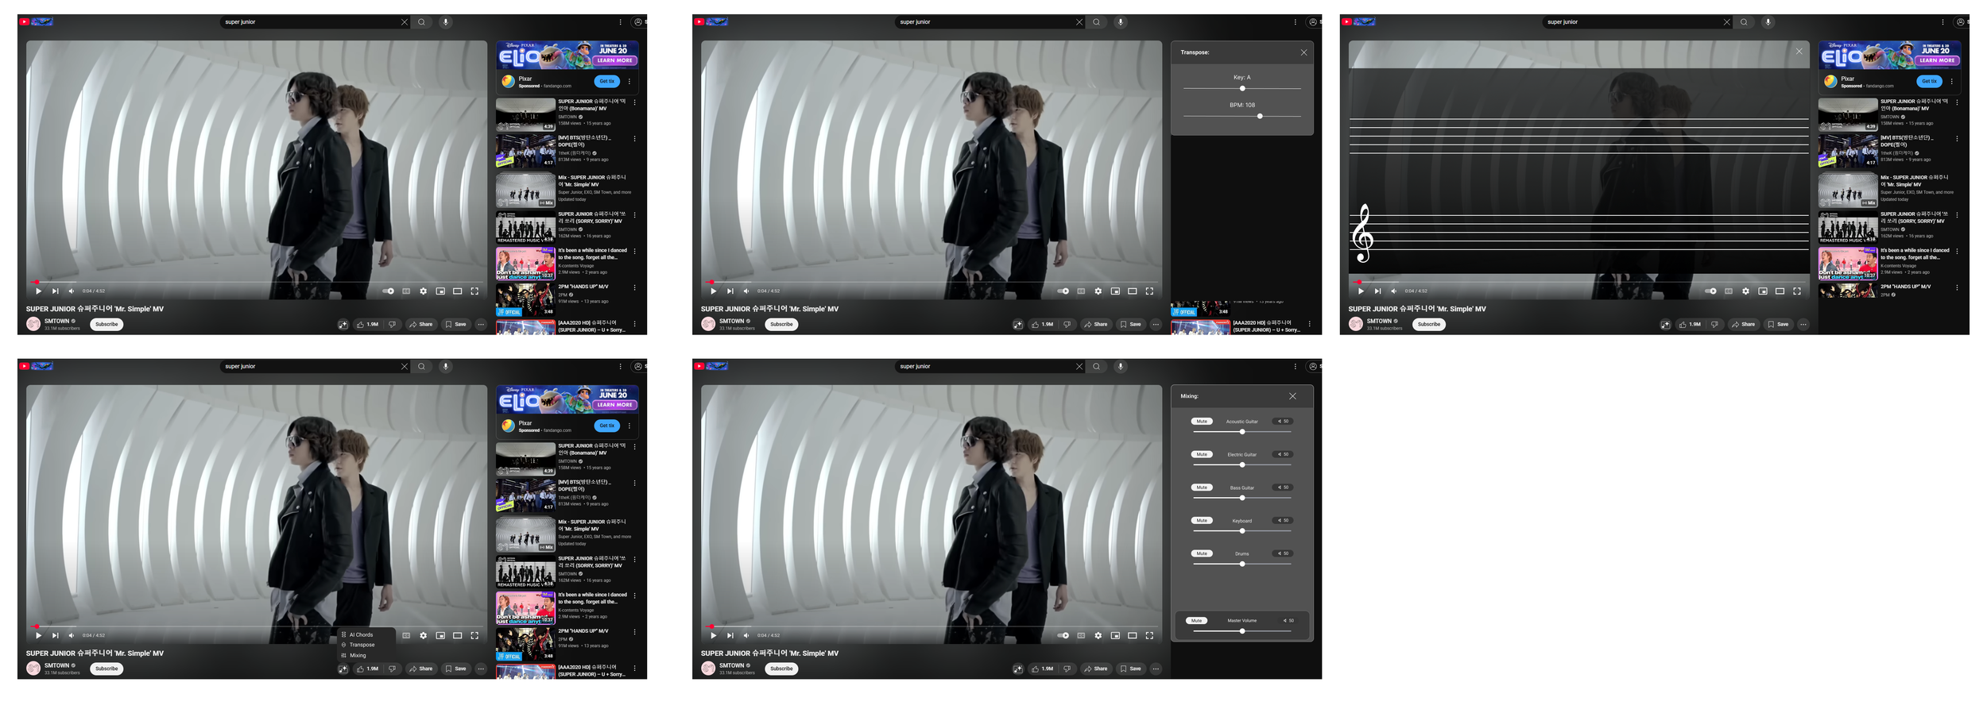Click settings gear in the sheet music screen

[1745, 291]
